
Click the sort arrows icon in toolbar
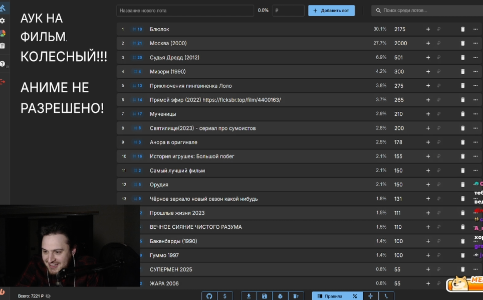click(386, 296)
